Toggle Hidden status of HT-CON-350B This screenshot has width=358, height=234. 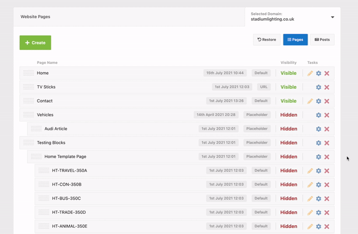[x=289, y=185]
